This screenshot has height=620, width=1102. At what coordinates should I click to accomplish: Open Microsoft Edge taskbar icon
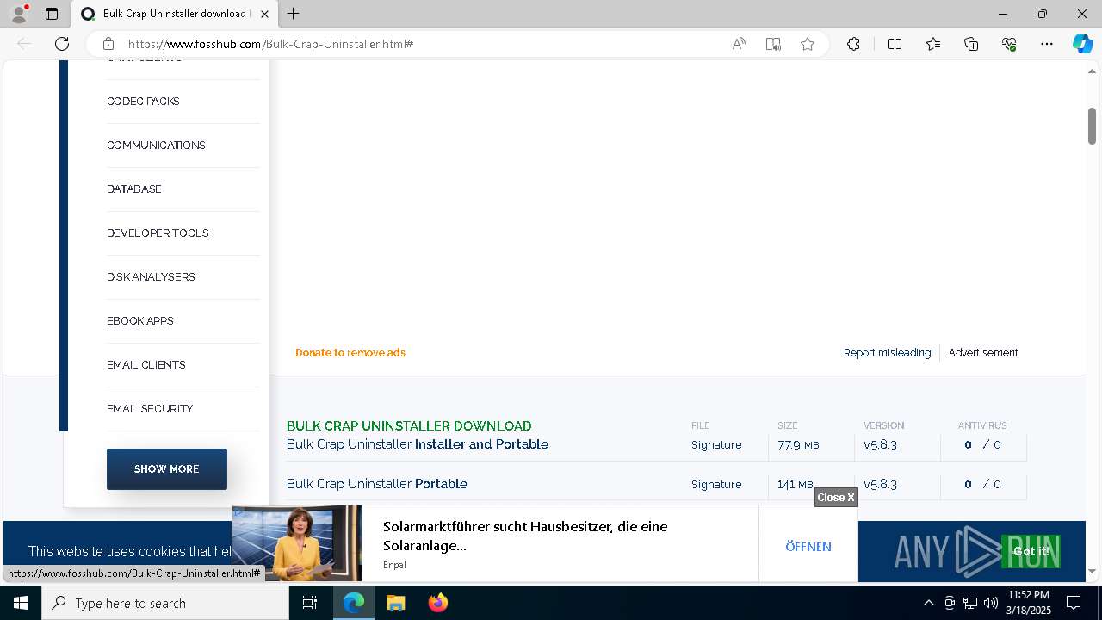(354, 603)
